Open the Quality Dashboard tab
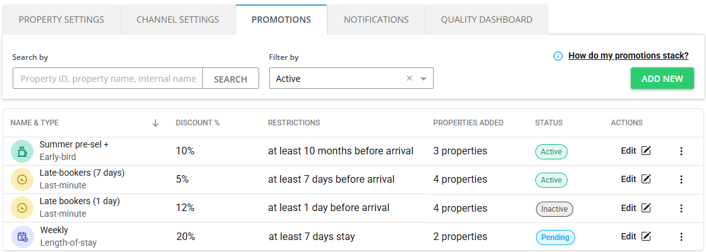This screenshot has width=706, height=252. click(x=487, y=20)
